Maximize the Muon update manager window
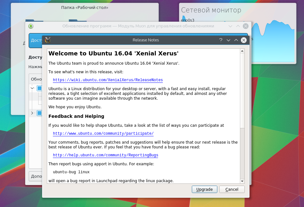Image resolution: width=304 pixels, height=207 pixels. click(x=238, y=26)
